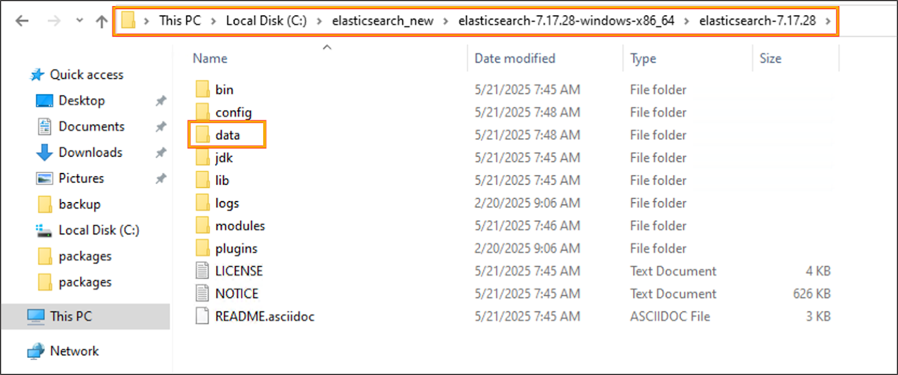The width and height of the screenshot is (898, 375).
Task: Click the Pictures icon in sidebar
Action: click(x=44, y=179)
